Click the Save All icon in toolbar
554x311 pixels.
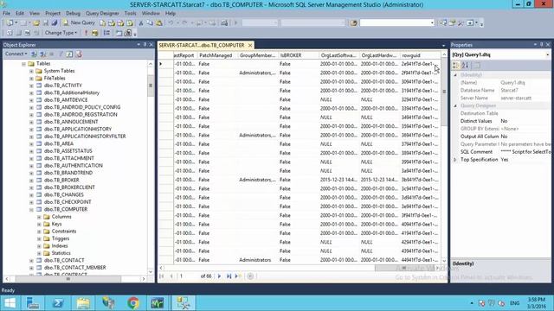tap(55, 23)
